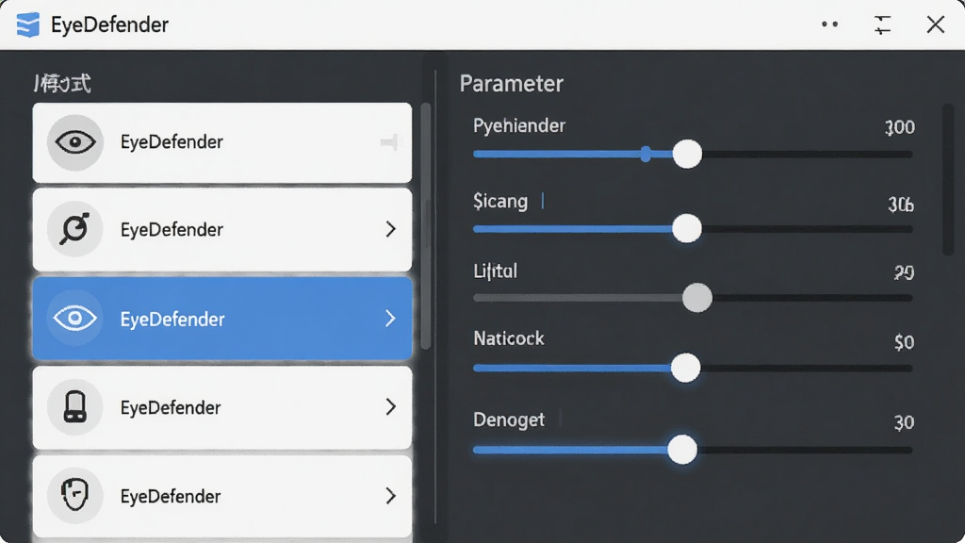The width and height of the screenshot is (965, 543).
Task: Select the EyeDefender label beside the magnifier icon
Action: pos(172,230)
